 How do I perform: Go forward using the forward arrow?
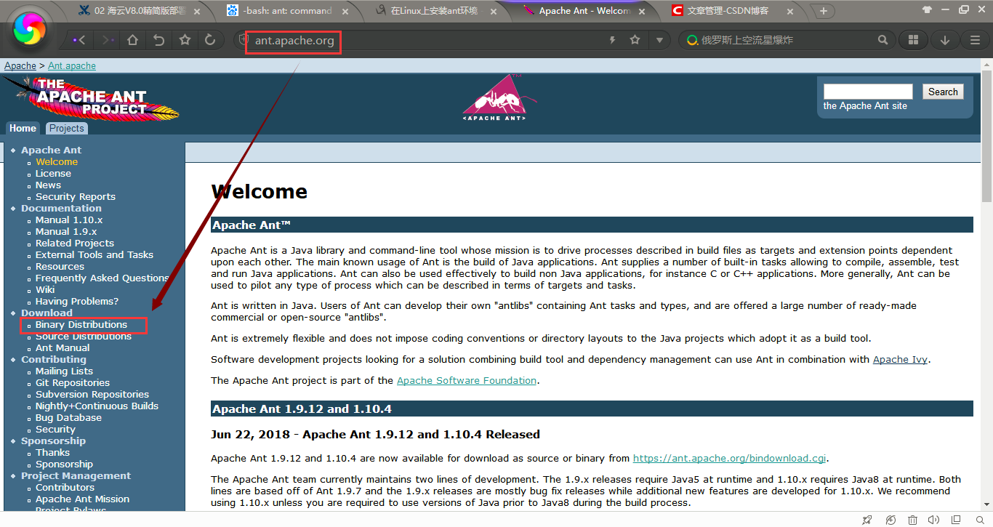tap(108, 40)
